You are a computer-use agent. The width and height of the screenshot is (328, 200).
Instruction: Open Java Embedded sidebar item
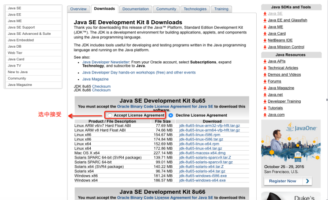coord(33,40)
